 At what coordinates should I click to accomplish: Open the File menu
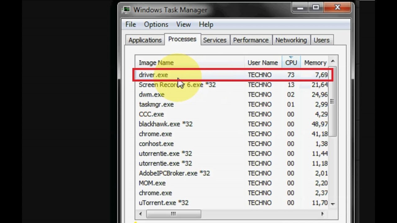pos(131,24)
